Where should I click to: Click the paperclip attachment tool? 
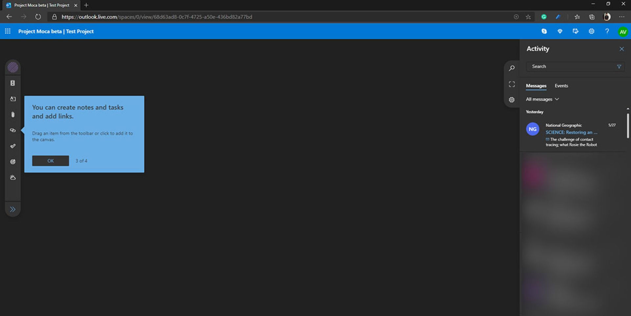13,115
